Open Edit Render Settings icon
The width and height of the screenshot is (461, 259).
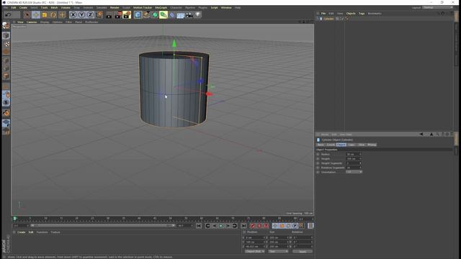(x=127, y=14)
